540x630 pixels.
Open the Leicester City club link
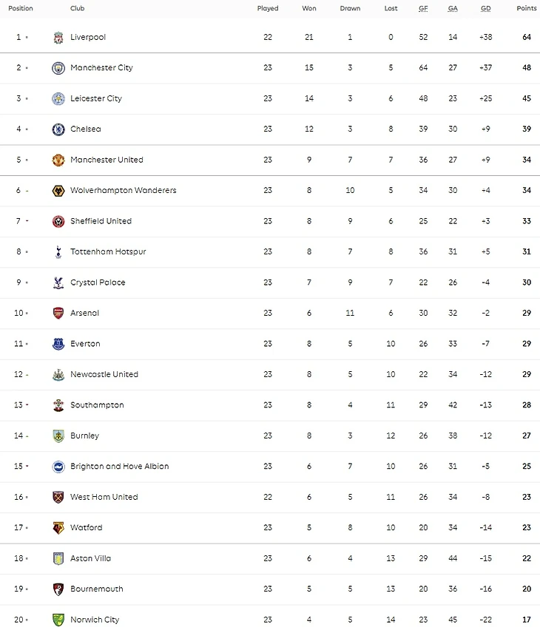tap(96, 98)
